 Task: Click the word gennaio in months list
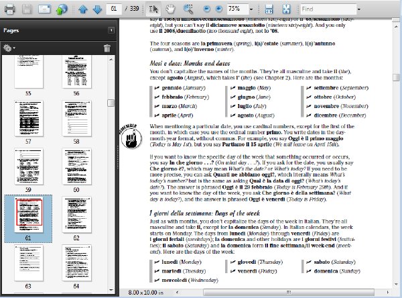(x=172, y=88)
